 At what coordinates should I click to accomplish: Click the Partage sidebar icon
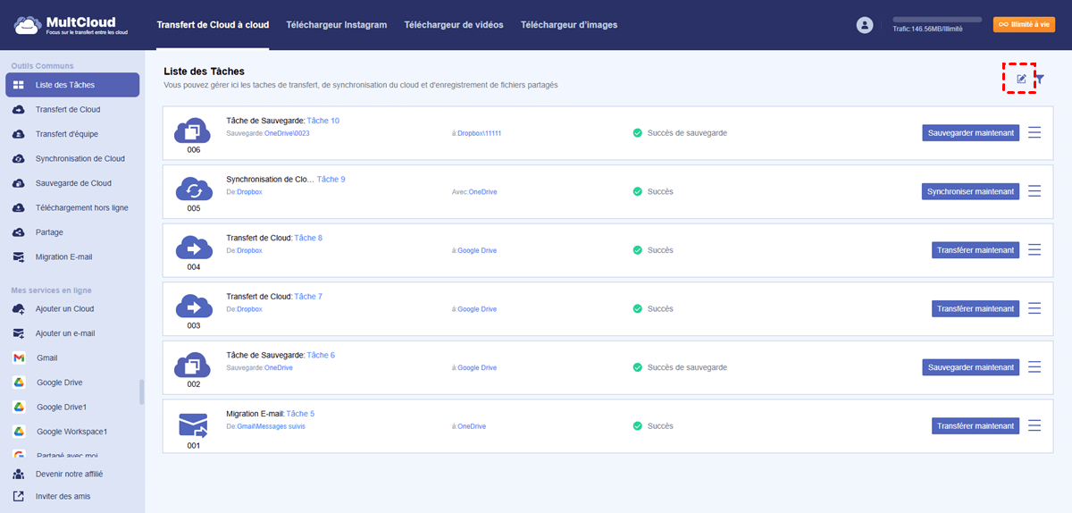click(x=19, y=232)
